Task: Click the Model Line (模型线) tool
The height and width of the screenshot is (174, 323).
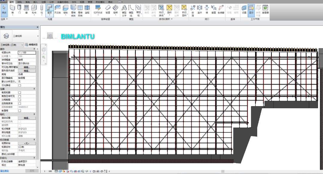Action: pos(131,11)
